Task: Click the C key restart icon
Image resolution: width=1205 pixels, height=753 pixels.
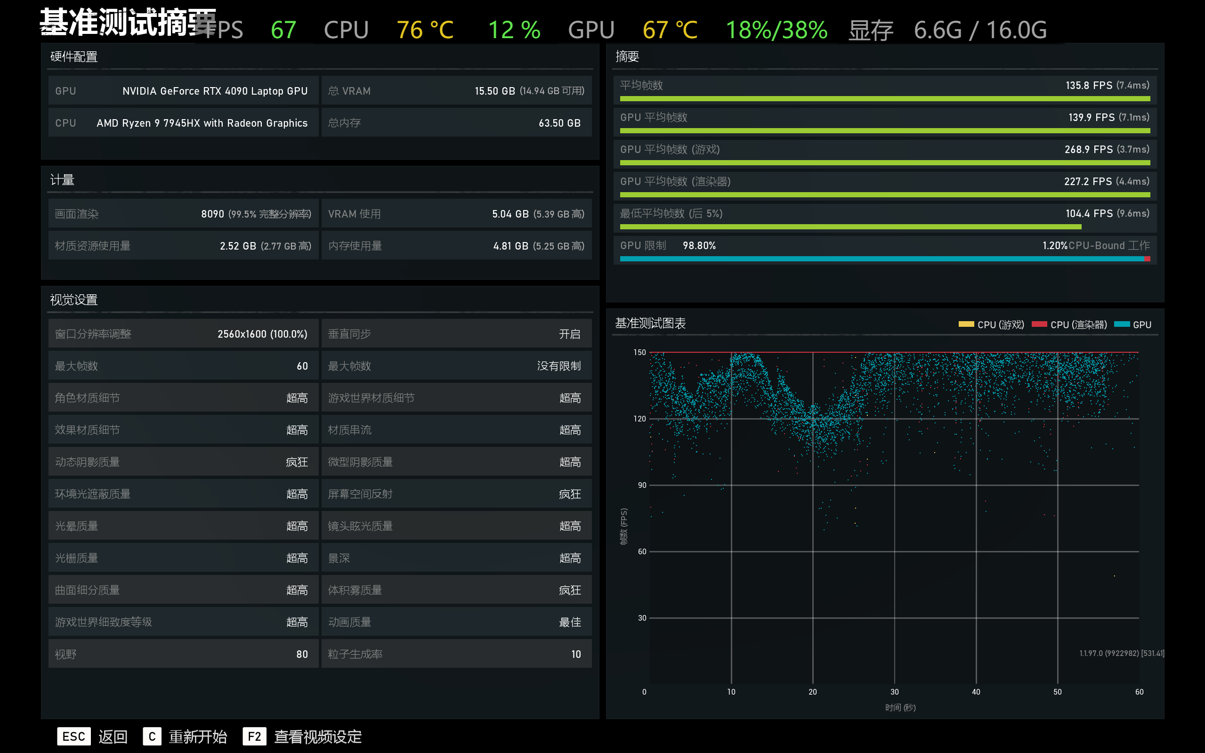Action: pyautogui.click(x=152, y=736)
